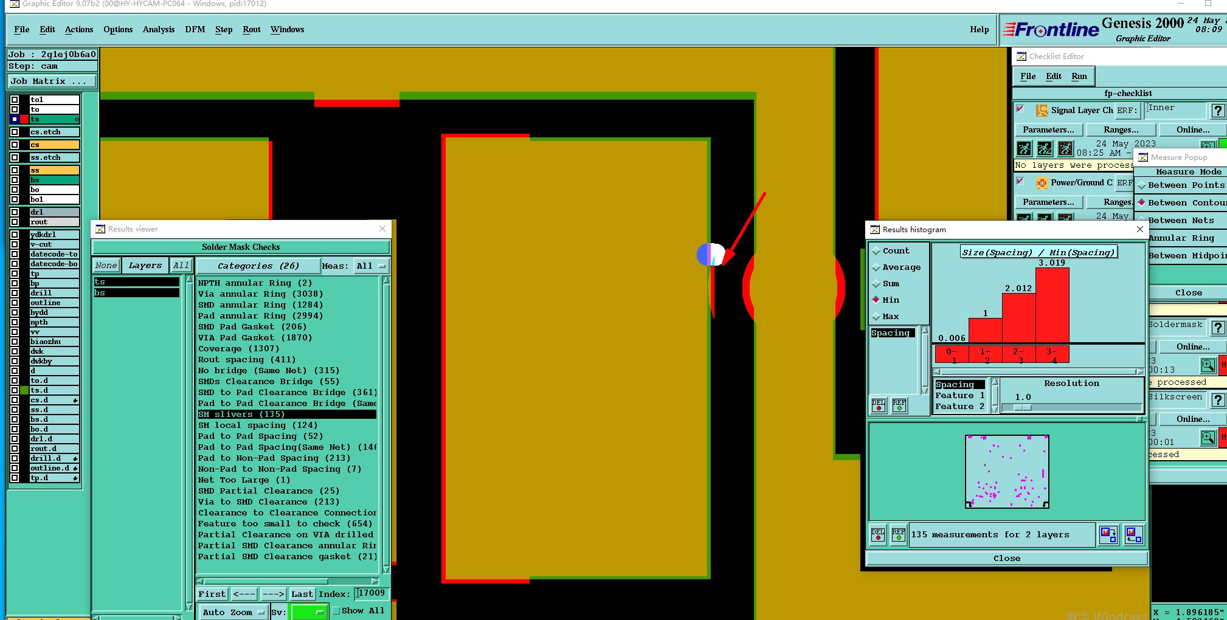Toggle visibility box of the cs.etch layer

(15, 132)
